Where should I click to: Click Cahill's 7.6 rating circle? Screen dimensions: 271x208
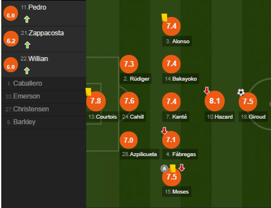[x=129, y=101]
